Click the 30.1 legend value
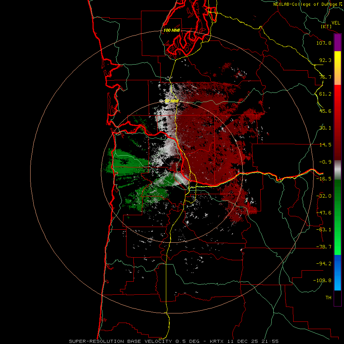 (325, 128)
